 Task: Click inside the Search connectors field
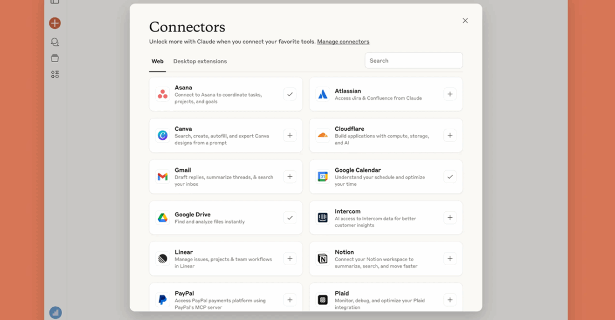tap(413, 60)
